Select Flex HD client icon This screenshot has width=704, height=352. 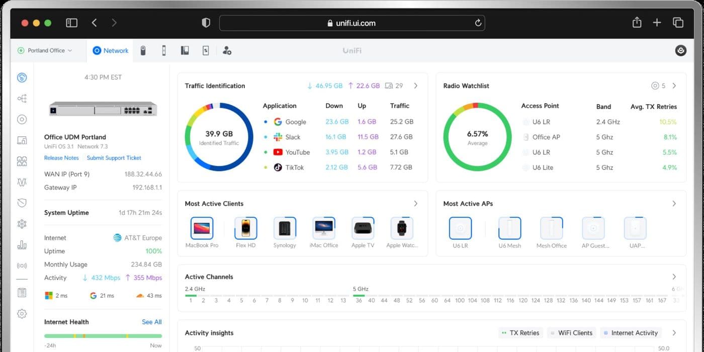click(246, 228)
